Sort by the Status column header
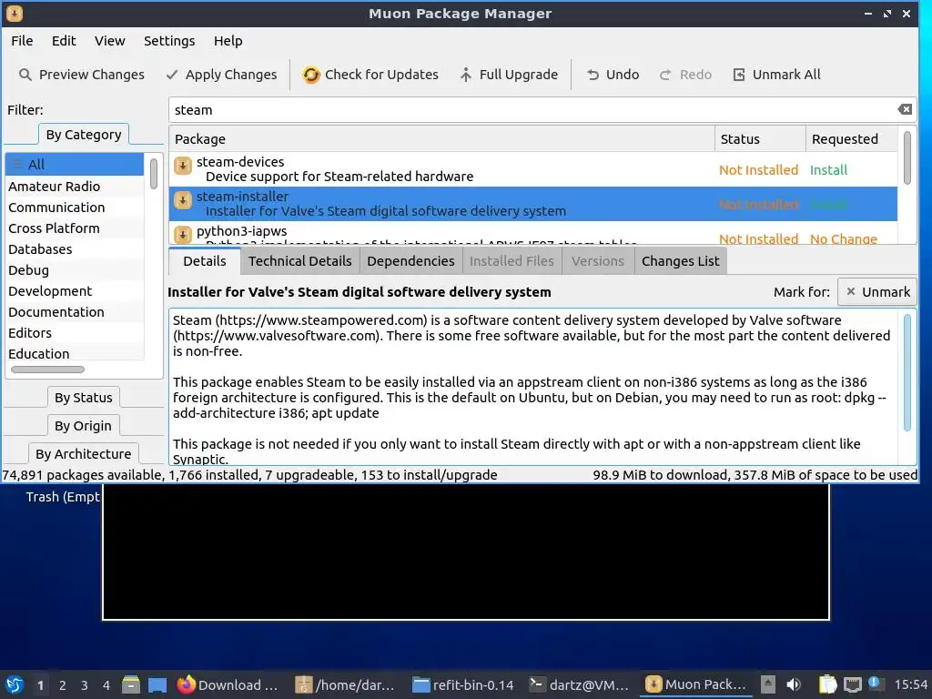 tap(760, 138)
